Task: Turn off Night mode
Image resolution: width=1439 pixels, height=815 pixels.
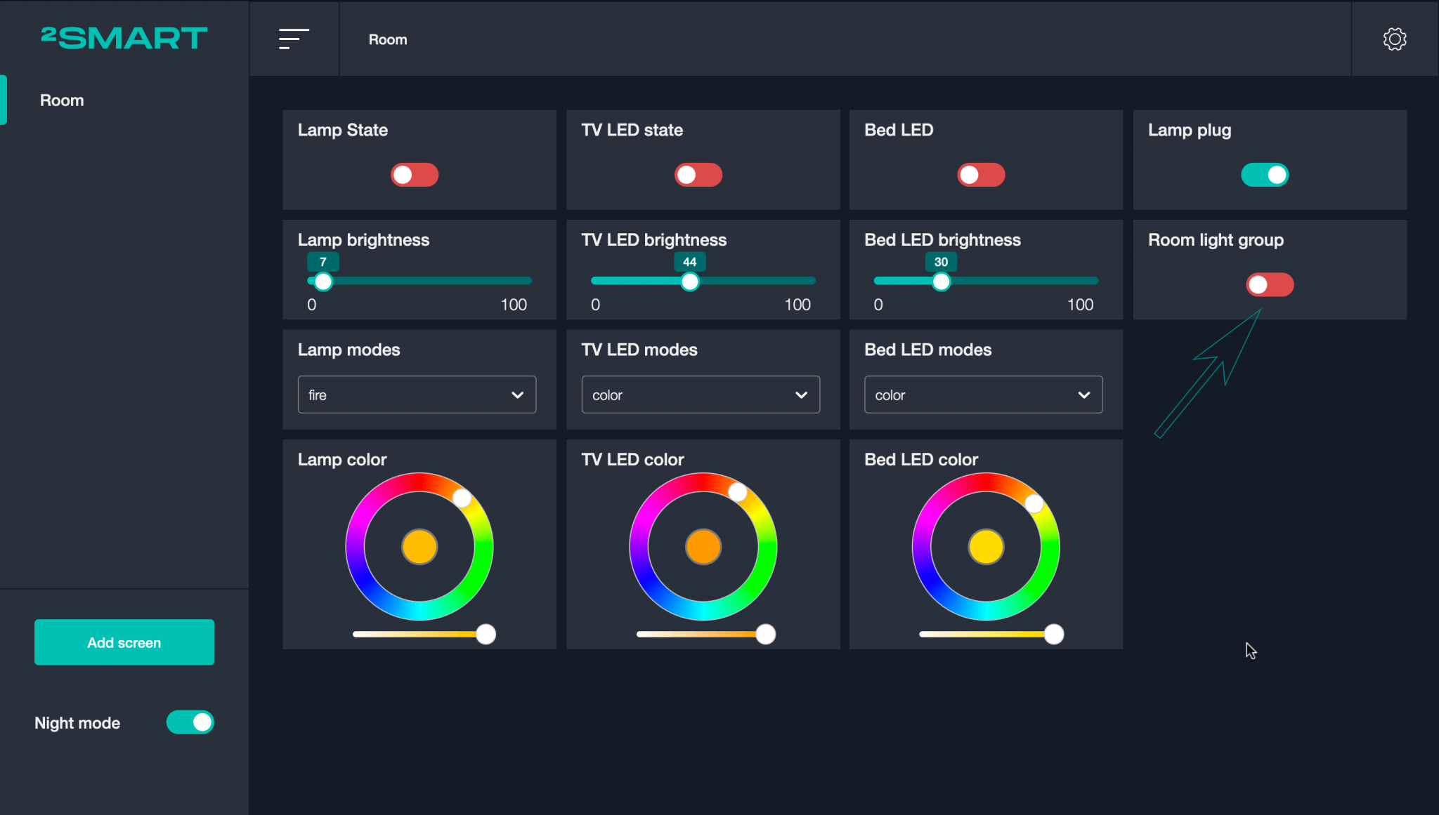Action: click(190, 722)
